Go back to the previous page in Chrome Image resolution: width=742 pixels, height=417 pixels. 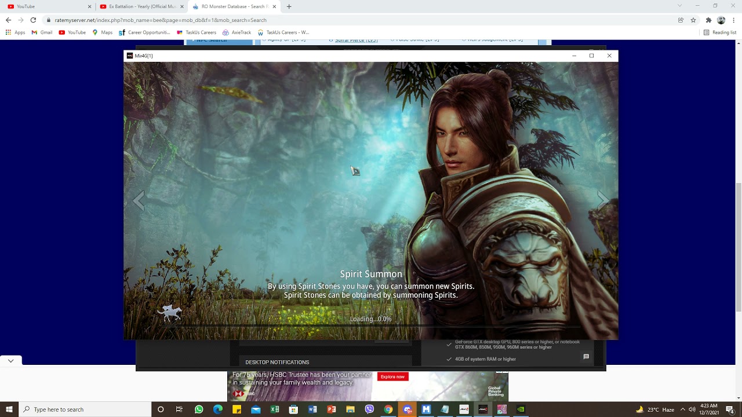(x=8, y=20)
